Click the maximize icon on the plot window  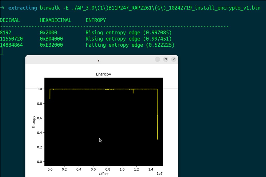[166, 59]
